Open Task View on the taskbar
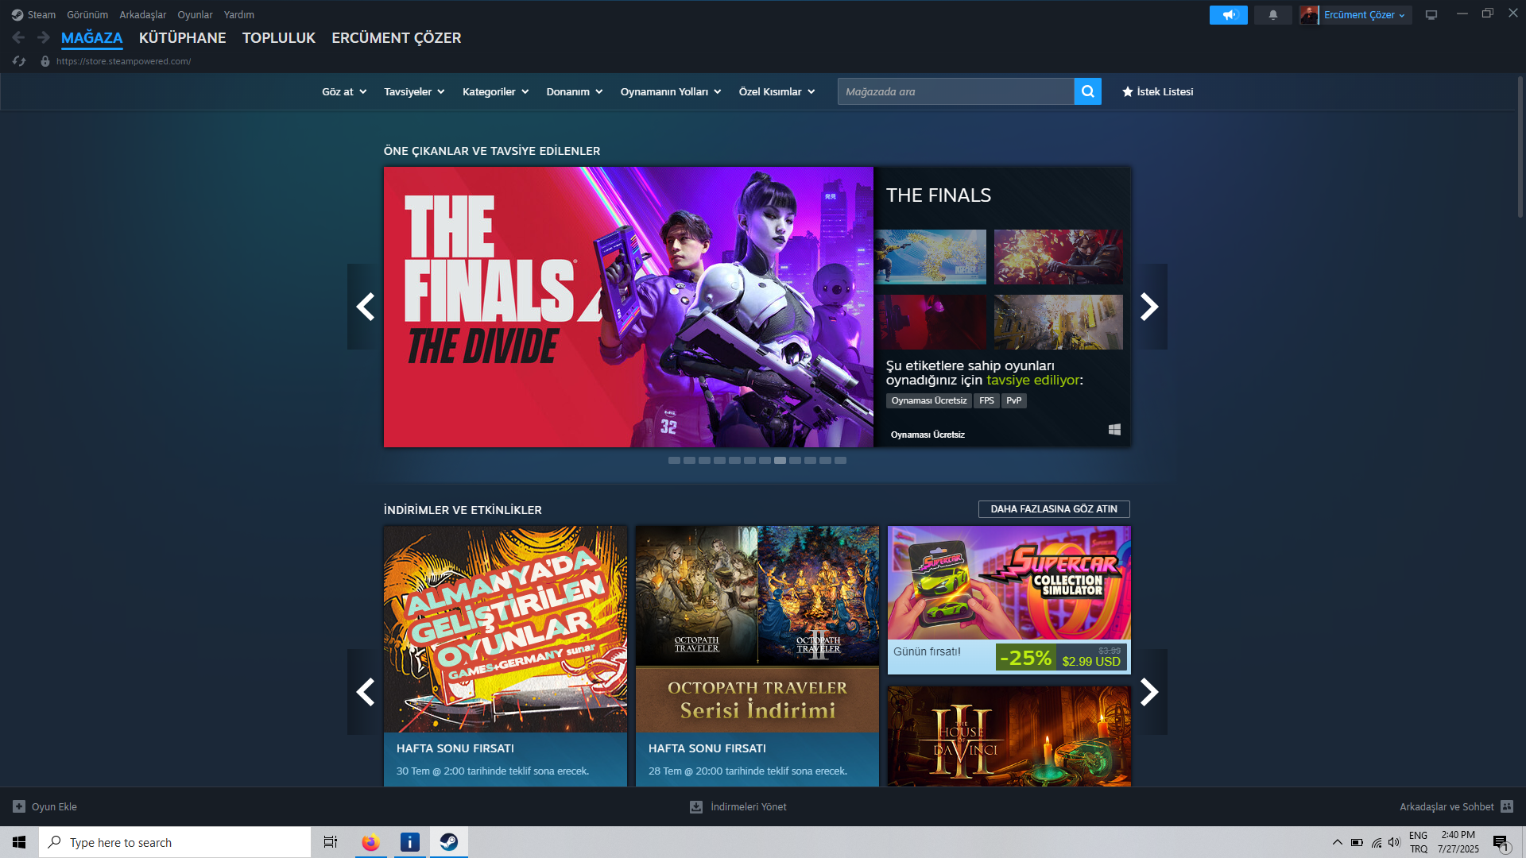Viewport: 1526px width, 858px height. pyautogui.click(x=331, y=842)
